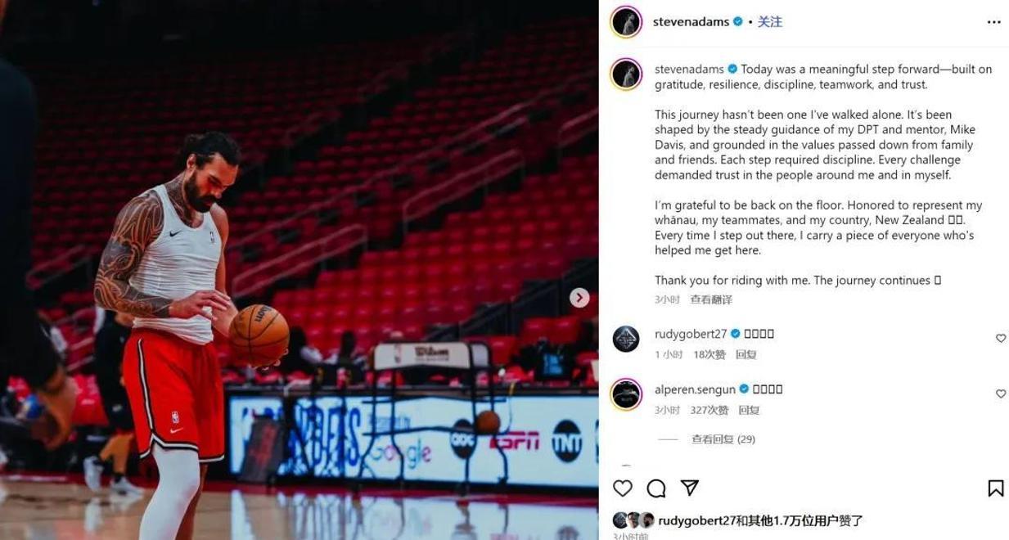The width and height of the screenshot is (1009, 540).
Task: Click the Steven Adams post photo
Action: coord(299,270)
